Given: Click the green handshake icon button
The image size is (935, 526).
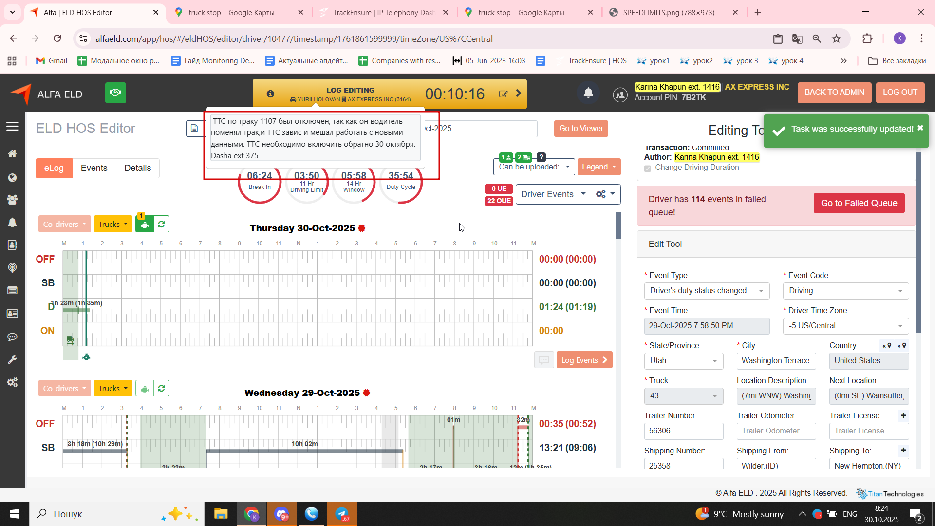Looking at the screenshot, I should [115, 93].
